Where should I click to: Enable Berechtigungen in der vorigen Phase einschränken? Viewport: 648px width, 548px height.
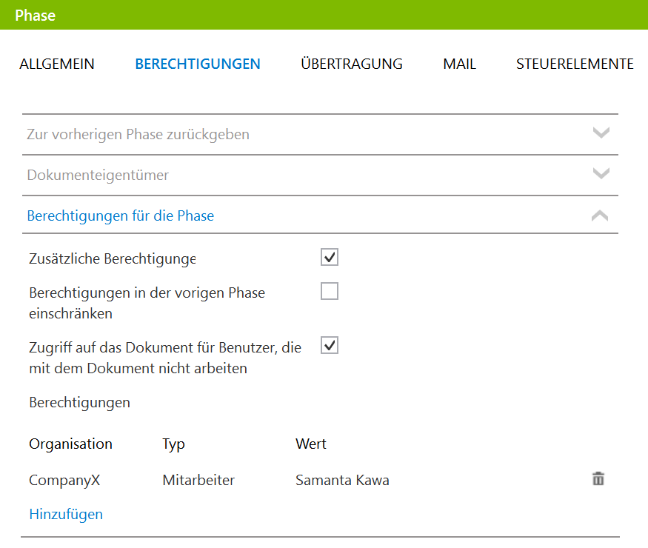[x=330, y=291]
